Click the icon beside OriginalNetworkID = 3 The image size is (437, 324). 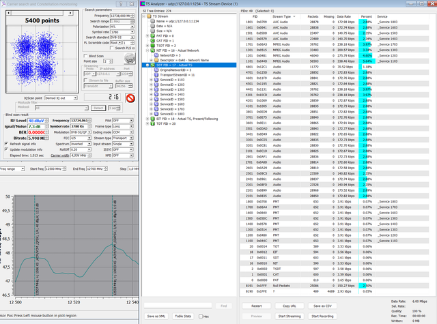[156, 70]
